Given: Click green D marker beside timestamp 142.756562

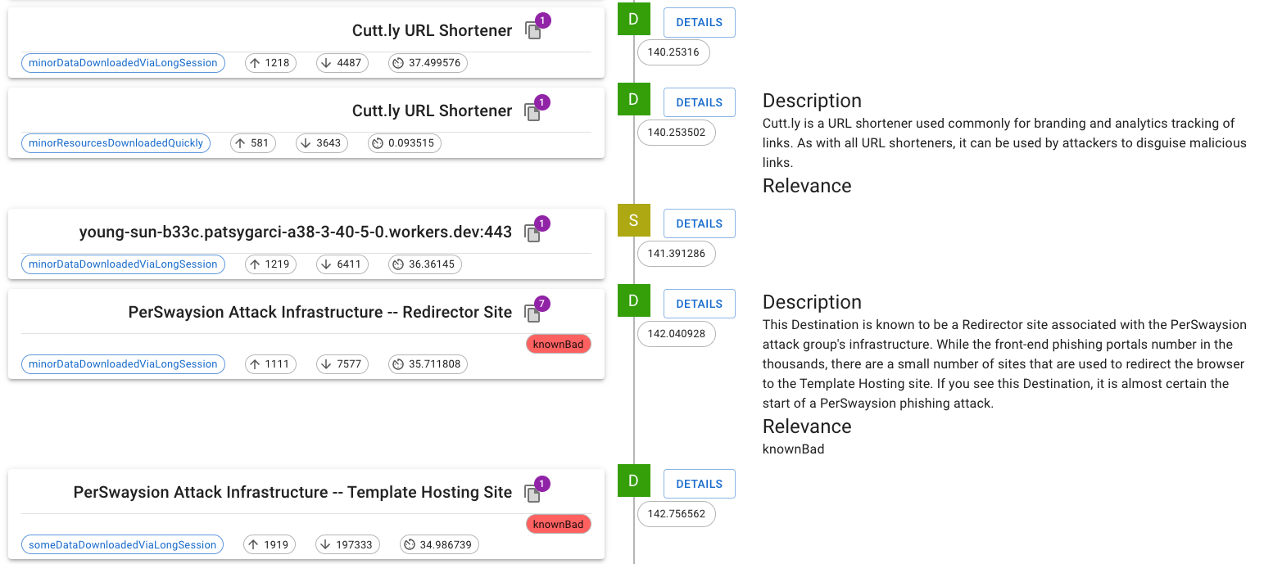Looking at the screenshot, I should click(633, 481).
